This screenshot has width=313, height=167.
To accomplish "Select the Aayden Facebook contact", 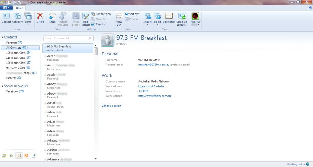I will pyautogui.click(x=68, y=76).
